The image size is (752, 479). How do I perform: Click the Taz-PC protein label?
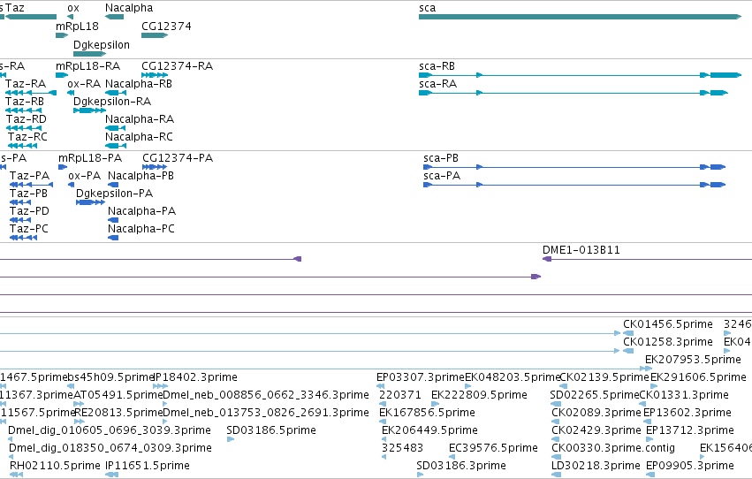(x=29, y=229)
